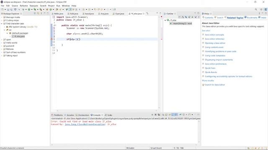Screen dimensions: 268x150
Task: Collapse If_else class in Outline
Action: (165, 20)
